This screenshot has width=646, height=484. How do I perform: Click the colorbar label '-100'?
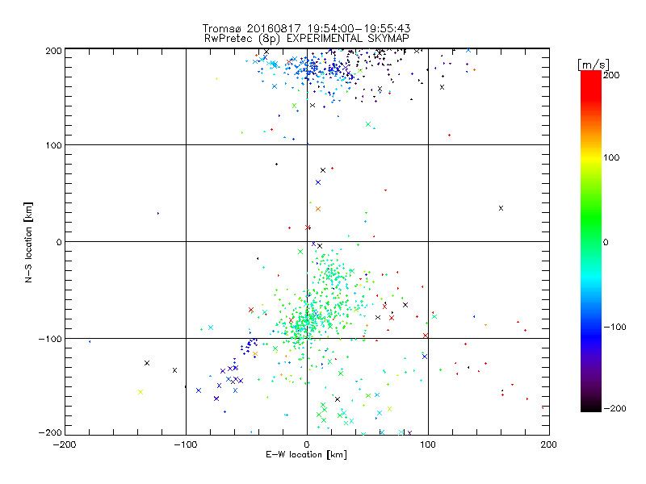615,328
